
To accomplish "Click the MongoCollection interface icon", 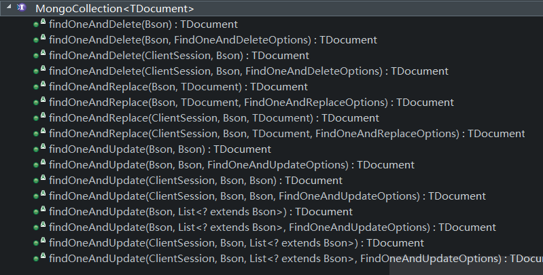I will tap(21, 8).
